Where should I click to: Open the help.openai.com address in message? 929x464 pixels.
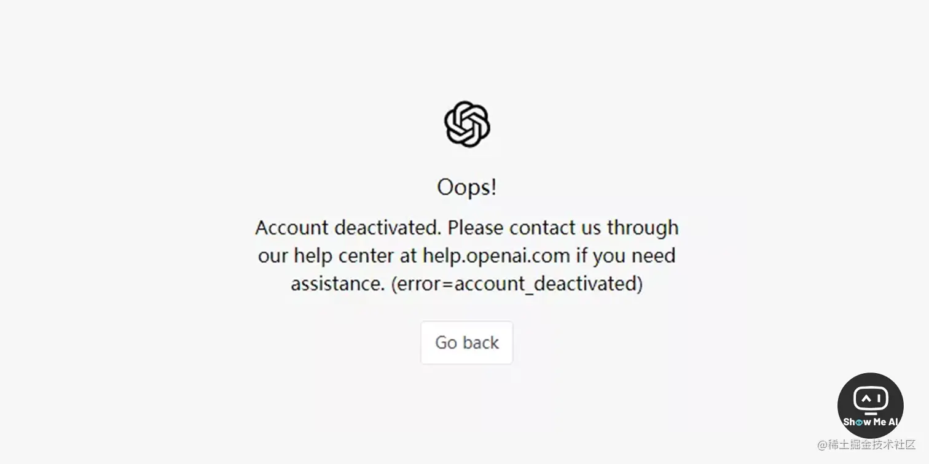[x=496, y=255]
